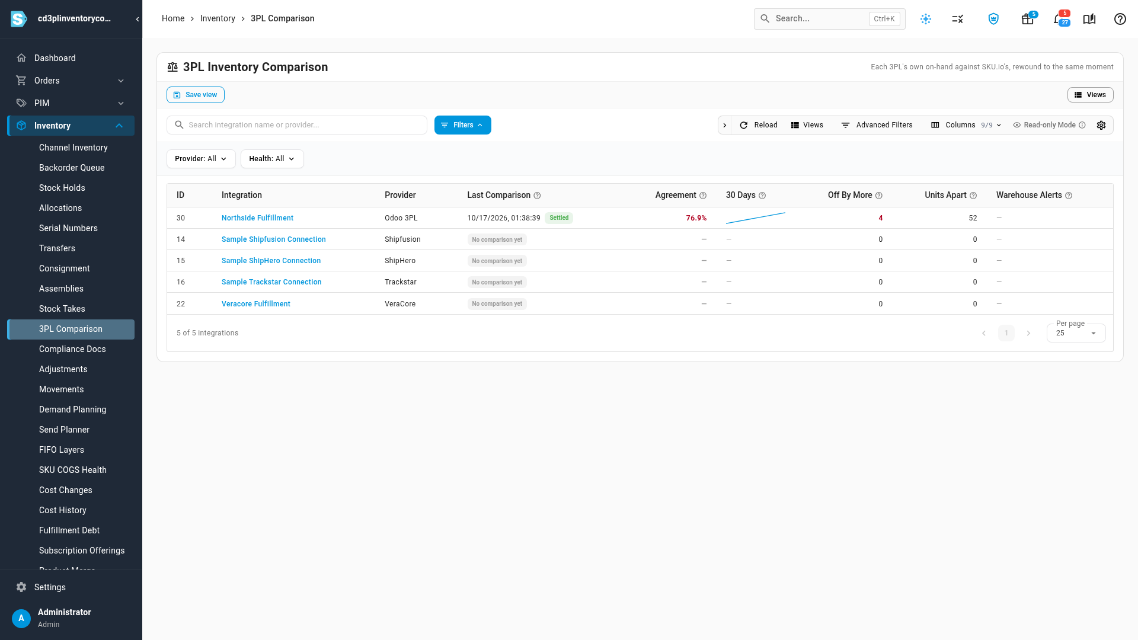Click the Agreement column help icon
This screenshot has width=1138, height=640.
pyautogui.click(x=703, y=196)
